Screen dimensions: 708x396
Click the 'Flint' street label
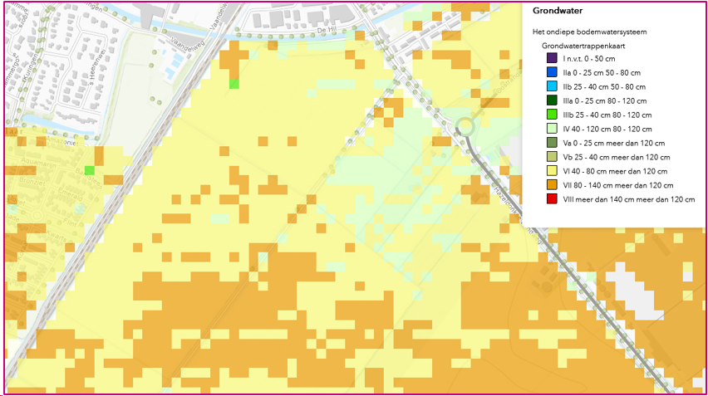[71, 222]
